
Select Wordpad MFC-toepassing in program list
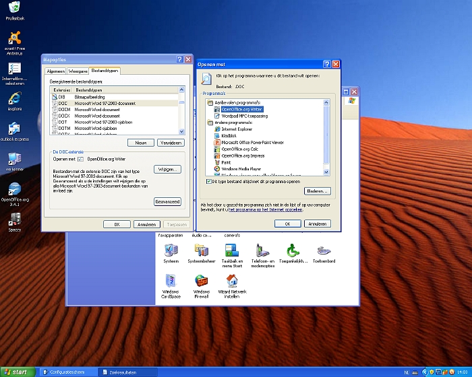pos(244,116)
